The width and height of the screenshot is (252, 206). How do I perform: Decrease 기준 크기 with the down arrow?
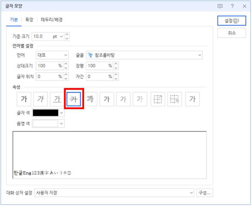pyautogui.click(x=67, y=39)
